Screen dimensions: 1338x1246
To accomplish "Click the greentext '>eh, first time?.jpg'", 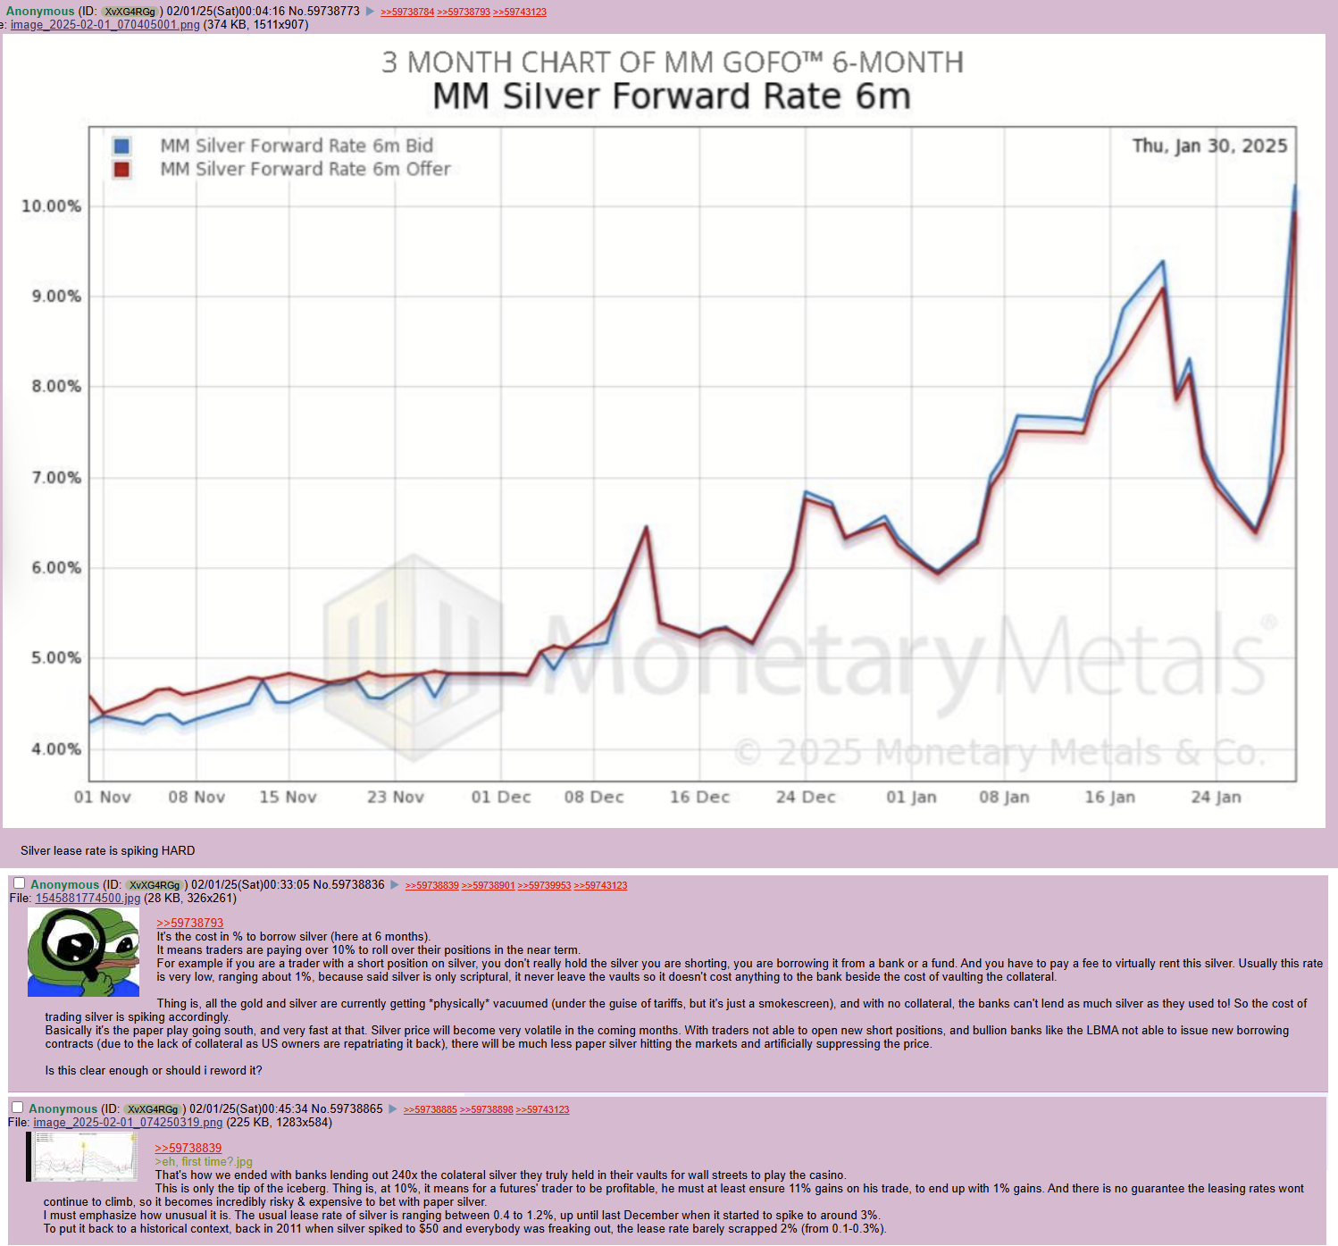I will [204, 1162].
